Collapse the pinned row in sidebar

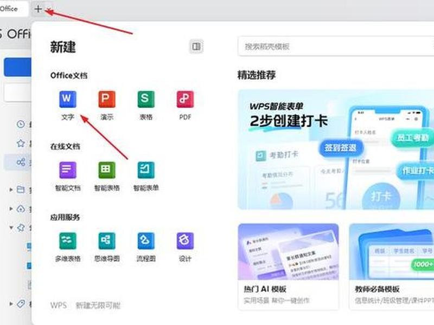[x=11, y=227]
